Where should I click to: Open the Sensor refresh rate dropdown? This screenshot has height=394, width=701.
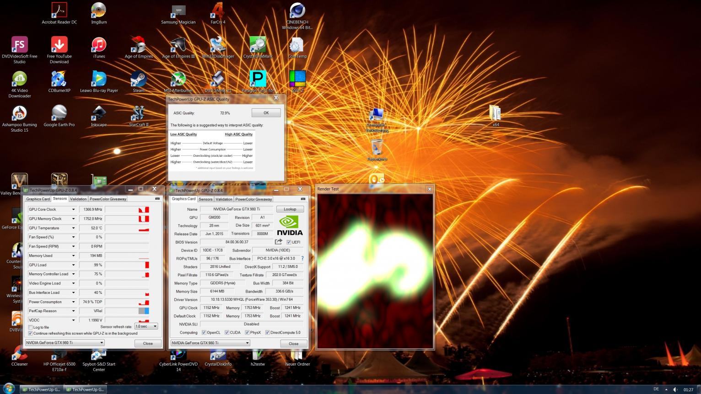[146, 326]
